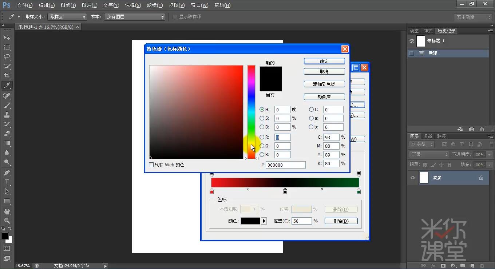495x269 pixels.
Task: Open the 样本 所有图层 dropdown
Action: click(x=134, y=16)
